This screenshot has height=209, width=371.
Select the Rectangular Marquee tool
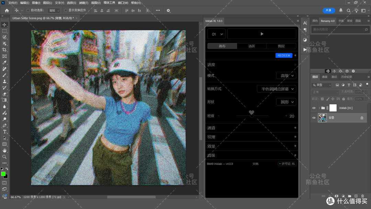pyautogui.click(x=4, y=31)
